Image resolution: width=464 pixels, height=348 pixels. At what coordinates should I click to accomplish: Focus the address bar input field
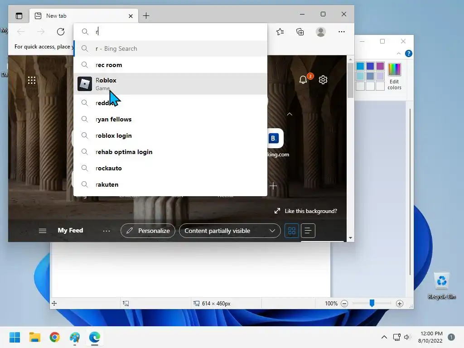[x=170, y=32]
